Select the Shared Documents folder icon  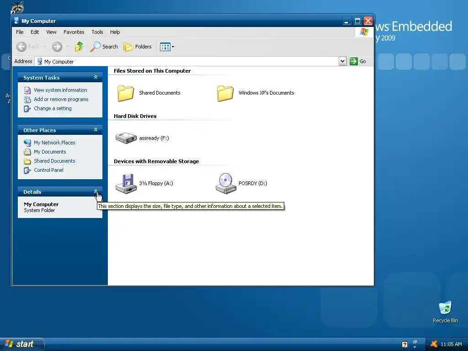coord(125,93)
